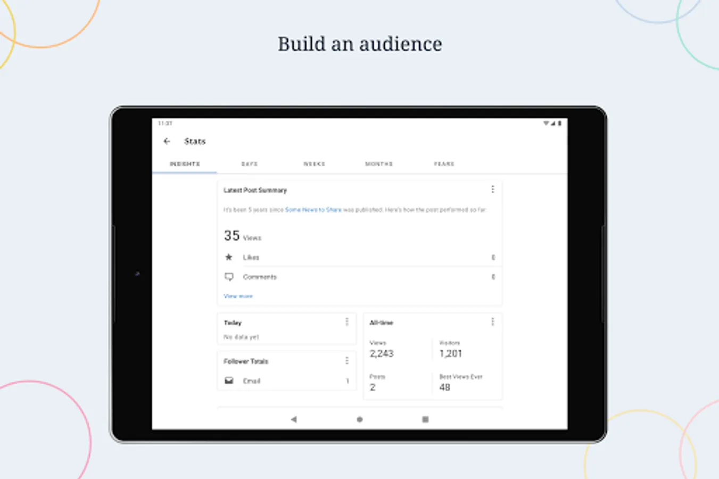Click the View more link
Image resolution: width=719 pixels, height=479 pixels.
pos(238,296)
